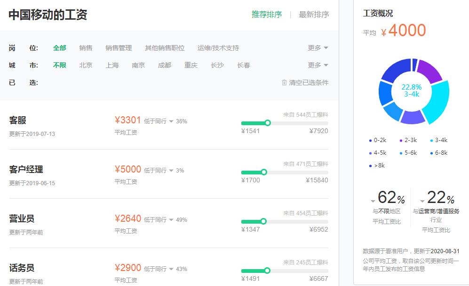Select the 销售 position filter
Viewport: 469px width, 286px height.
86,47
